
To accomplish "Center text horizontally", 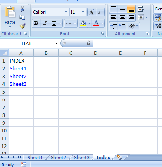I will (x=122, y=17).
